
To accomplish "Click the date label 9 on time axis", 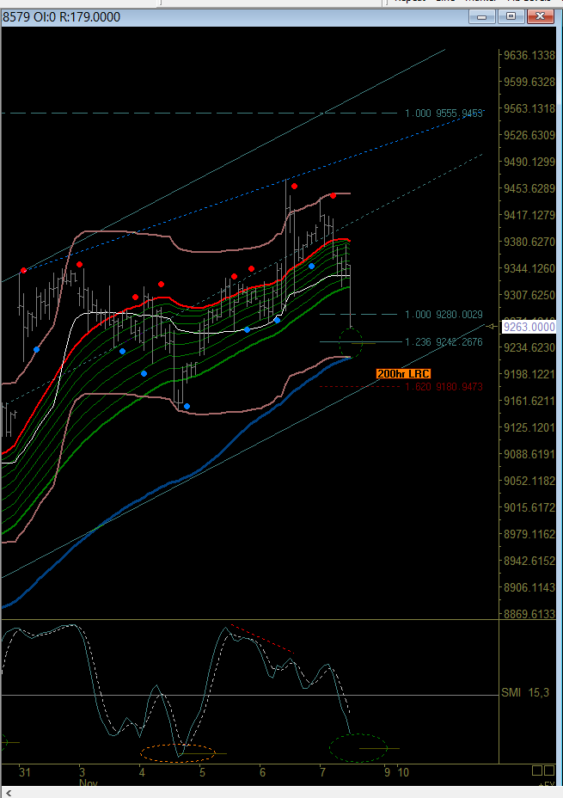I will tap(387, 772).
